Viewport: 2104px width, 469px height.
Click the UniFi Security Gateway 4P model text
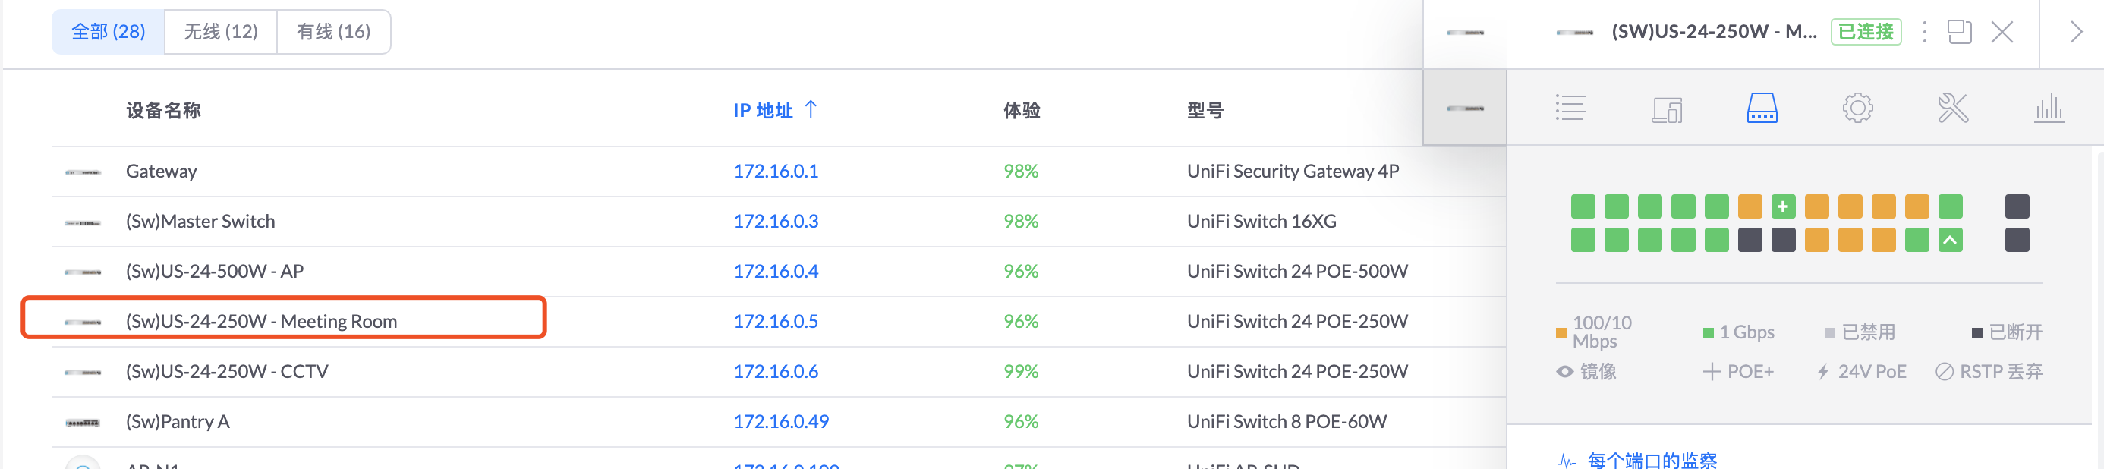(1292, 172)
